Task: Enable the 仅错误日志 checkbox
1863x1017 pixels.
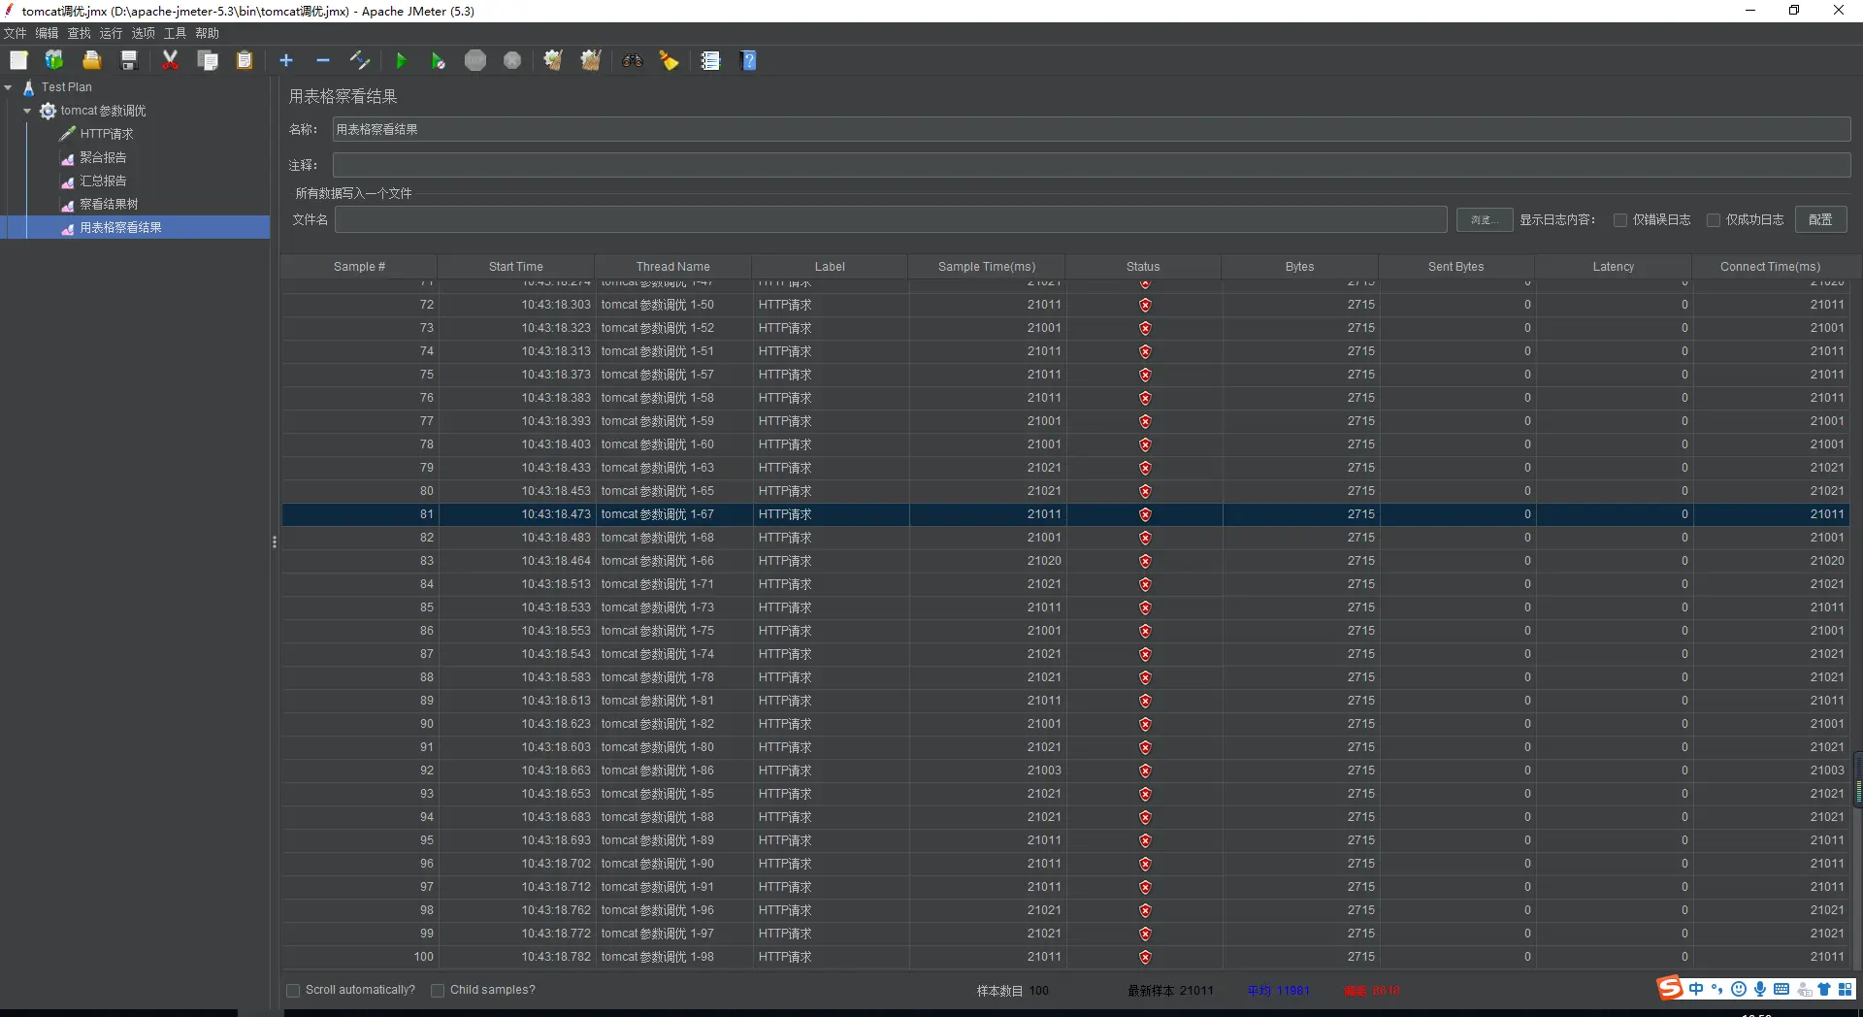Action: pos(1620,220)
